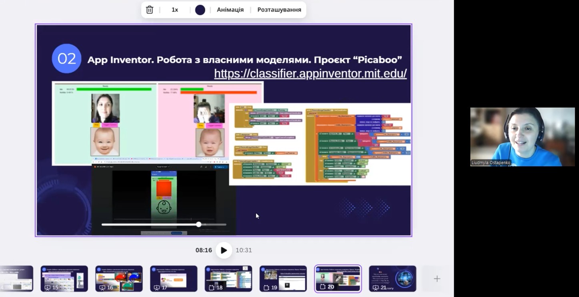Click the transition icon on slide 19 thumbnail

click(267, 287)
